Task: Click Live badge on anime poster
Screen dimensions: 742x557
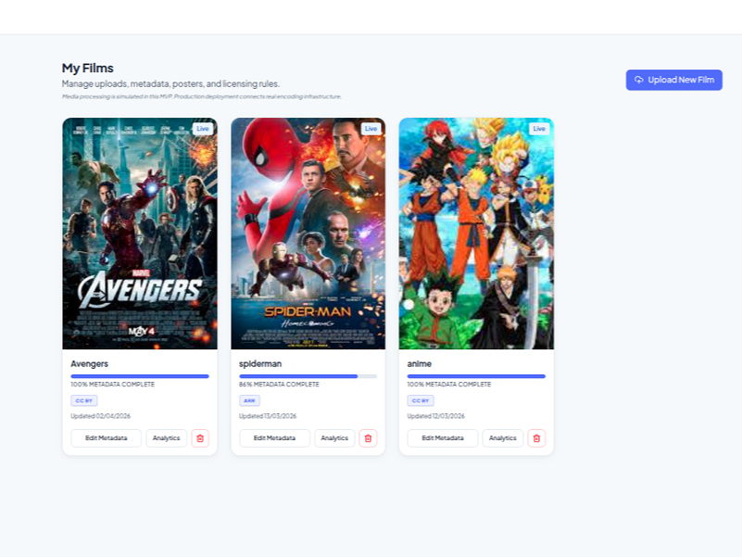Action: click(539, 129)
